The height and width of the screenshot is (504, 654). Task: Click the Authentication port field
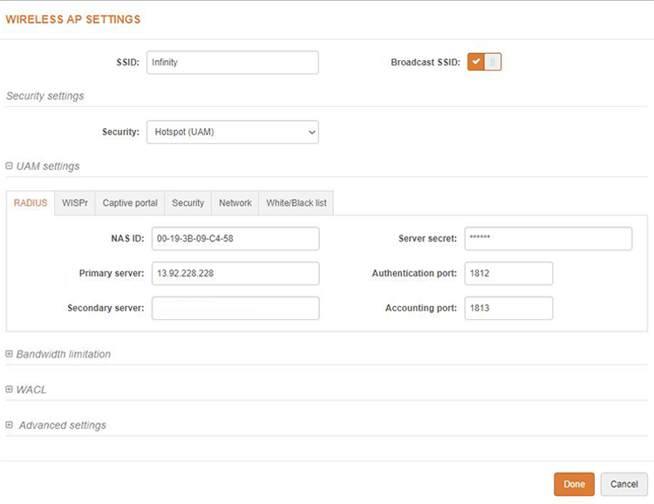508,273
